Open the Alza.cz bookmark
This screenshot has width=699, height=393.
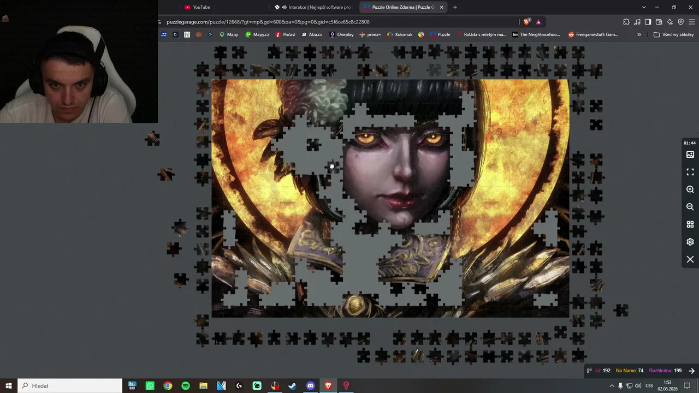click(x=312, y=34)
